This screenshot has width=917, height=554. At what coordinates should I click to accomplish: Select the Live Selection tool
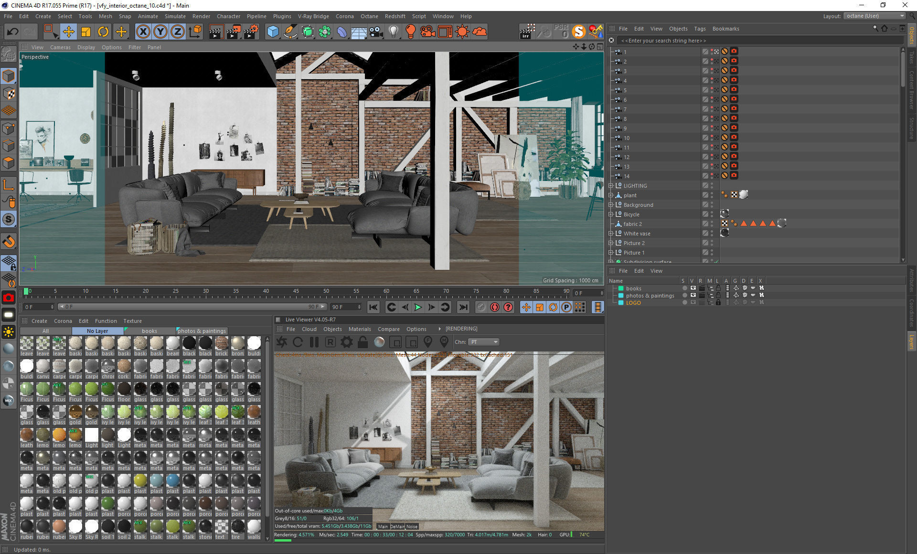pos(50,32)
